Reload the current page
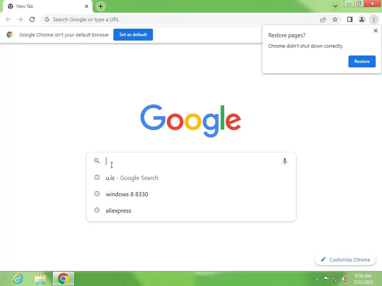 click(32, 19)
